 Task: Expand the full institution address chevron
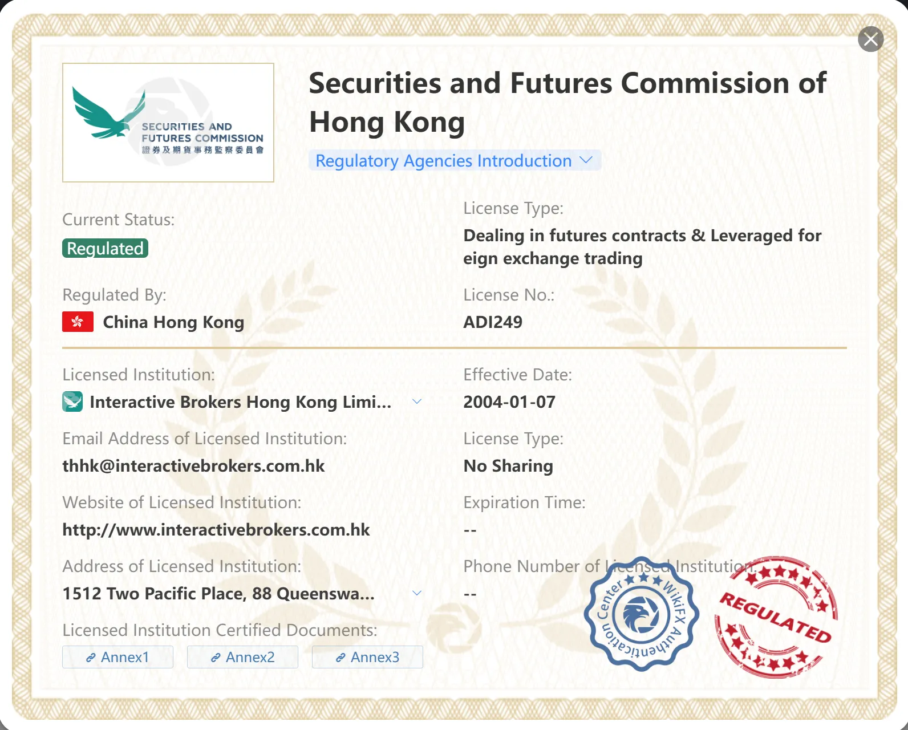pos(417,593)
